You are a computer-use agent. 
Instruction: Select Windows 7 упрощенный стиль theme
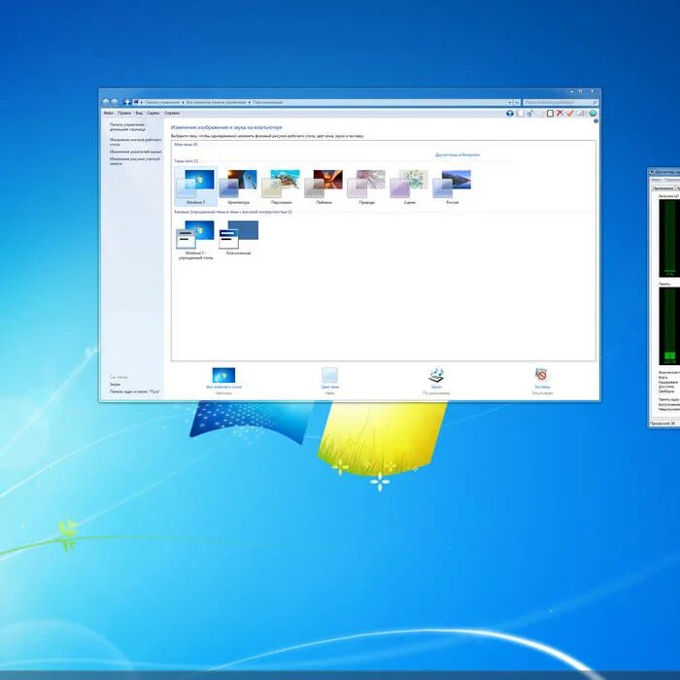(x=195, y=240)
